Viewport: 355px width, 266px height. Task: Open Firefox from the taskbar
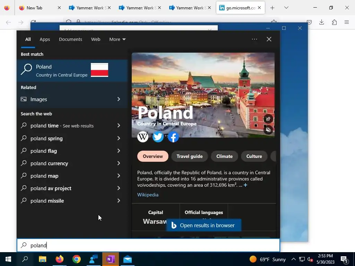pos(60,259)
